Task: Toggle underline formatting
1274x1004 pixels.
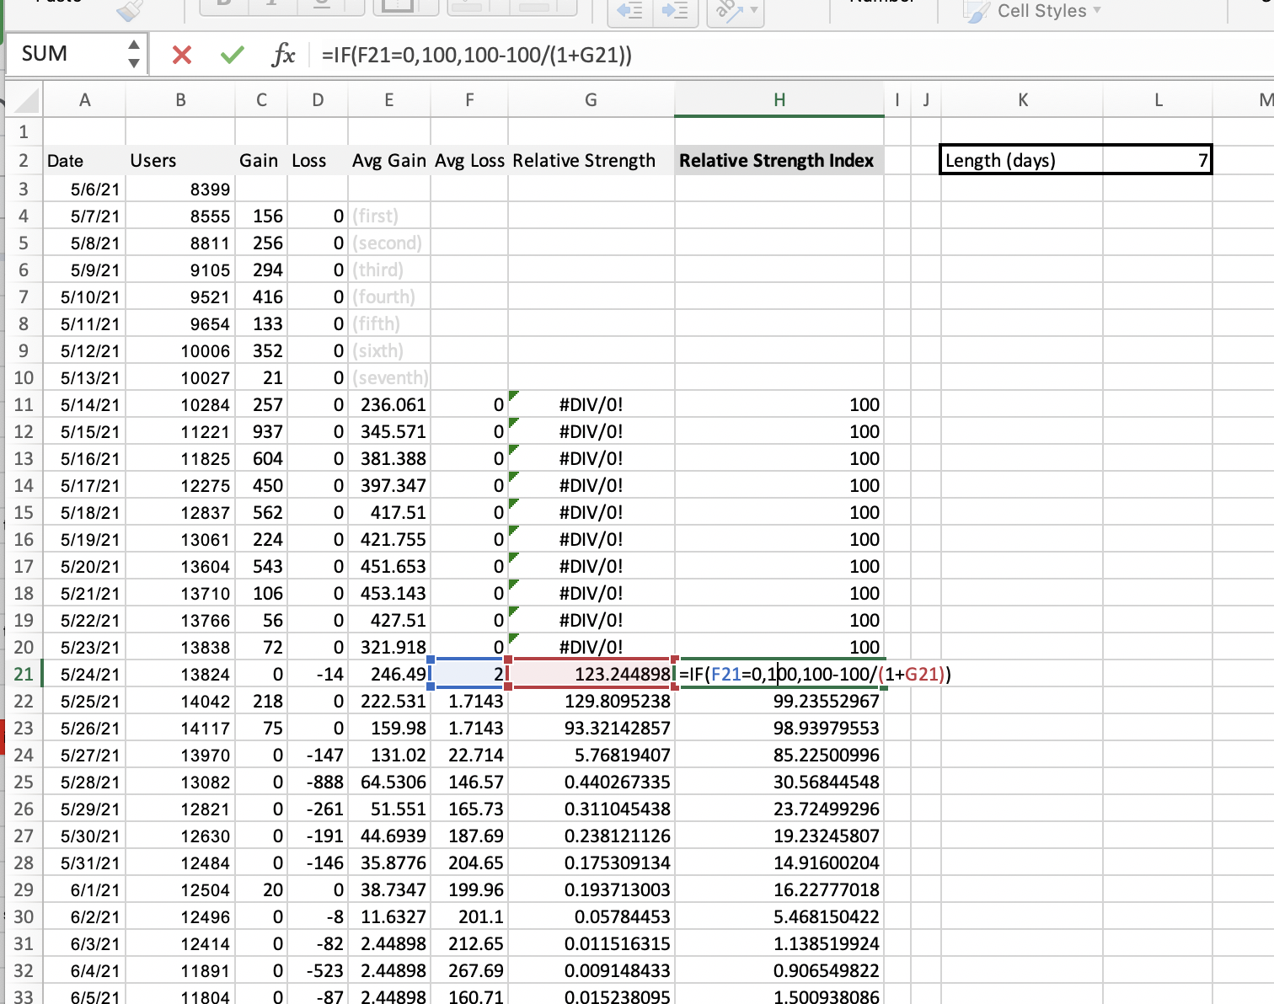Action: click(x=321, y=5)
